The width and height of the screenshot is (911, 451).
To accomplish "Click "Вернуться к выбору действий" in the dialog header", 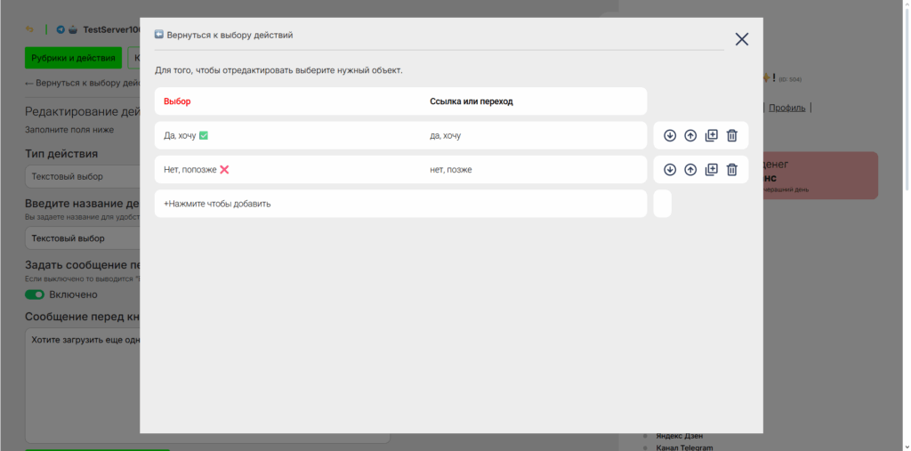I will pyautogui.click(x=229, y=36).
